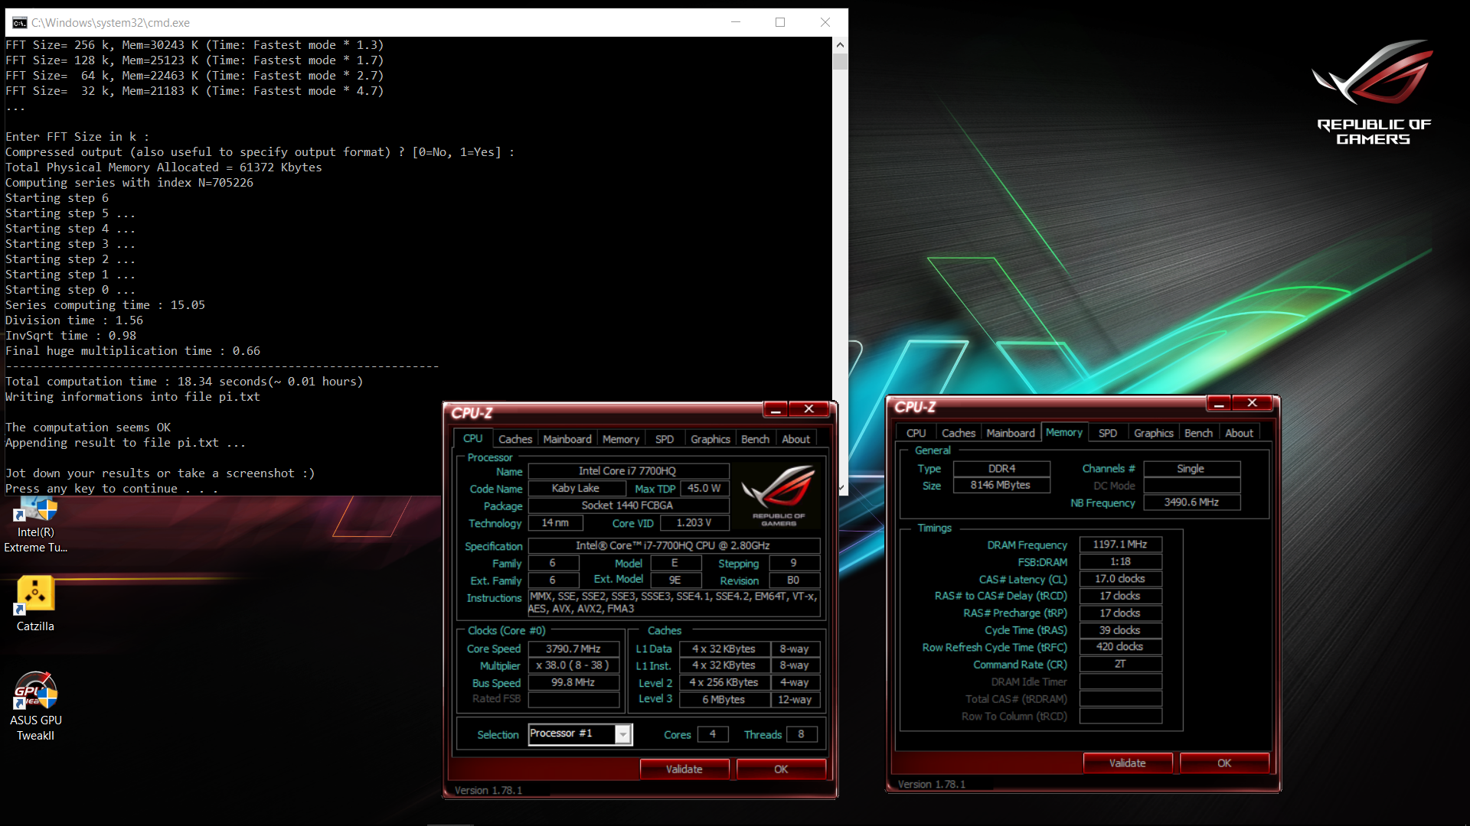Switch to Bench tab in right CPU-Z
Viewport: 1470px width, 826px height.
pyautogui.click(x=1198, y=433)
